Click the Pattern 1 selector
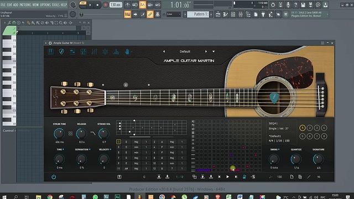The width and height of the screenshot is (354, 199). (198, 14)
